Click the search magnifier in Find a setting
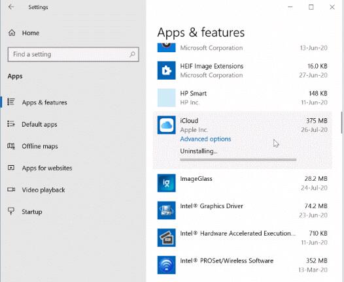Screen dimensions: 344x282 pos(132,54)
